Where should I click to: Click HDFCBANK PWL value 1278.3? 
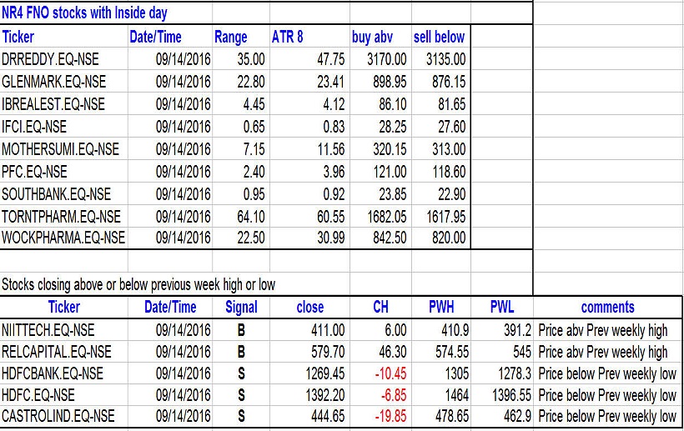(515, 374)
